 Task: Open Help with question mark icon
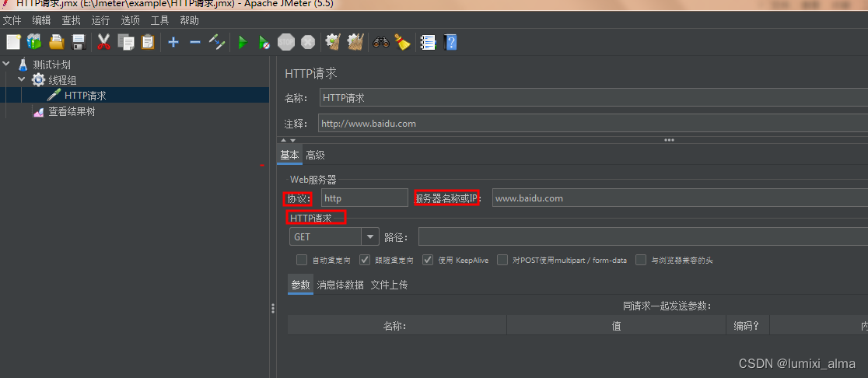(450, 42)
